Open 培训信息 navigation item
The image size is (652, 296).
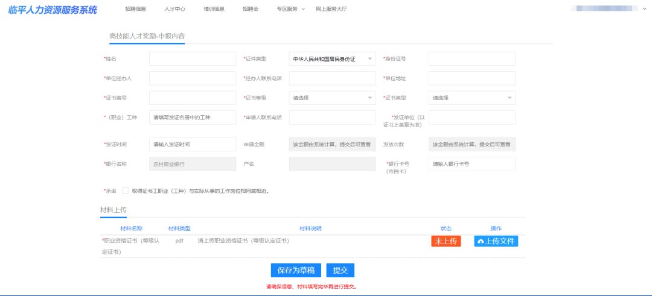coord(214,9)
